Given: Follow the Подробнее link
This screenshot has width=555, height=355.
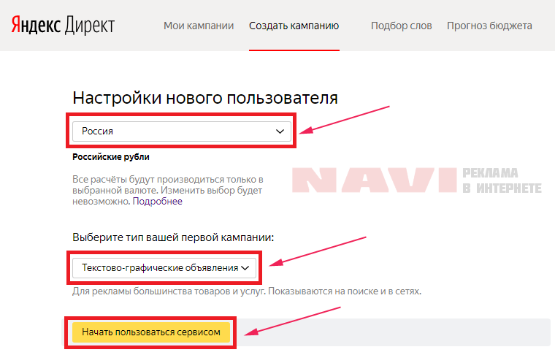Looking at the screenshot, I should pyautogui.click(x=158, y=202).
